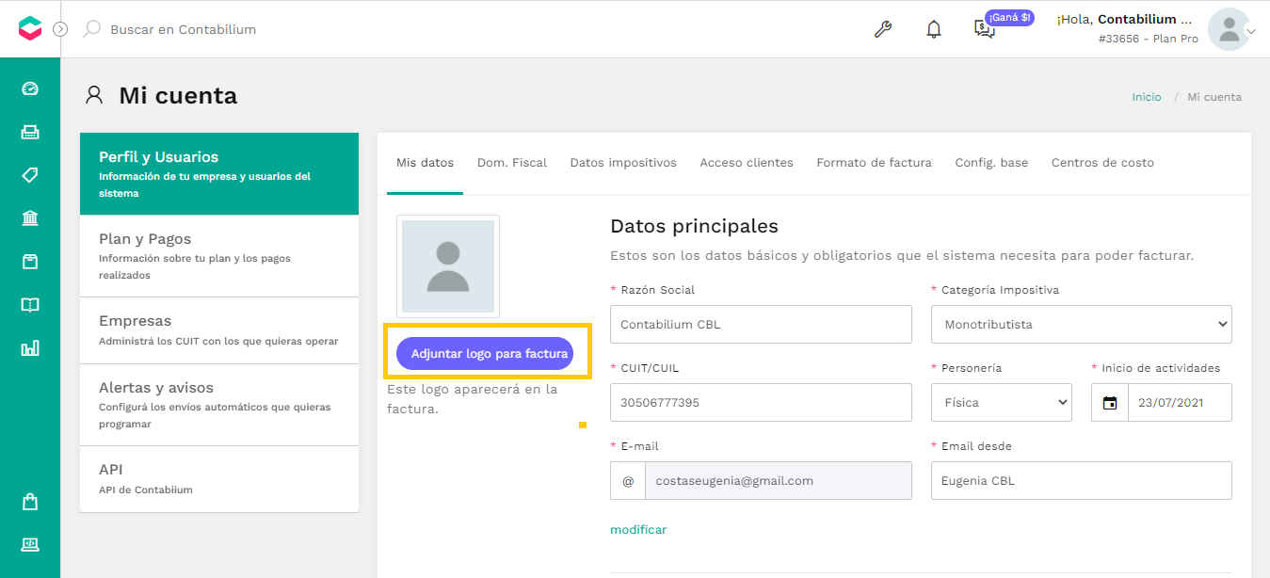Click the logo placeholder thumbnail
The width and height of the screenshot is (1270, 578).
448,266
